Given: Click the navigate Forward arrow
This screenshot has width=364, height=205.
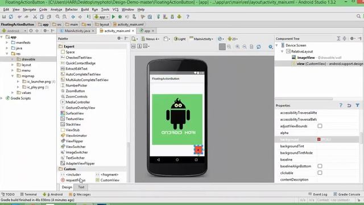Looking at the screenshot, I should [80, 17].
